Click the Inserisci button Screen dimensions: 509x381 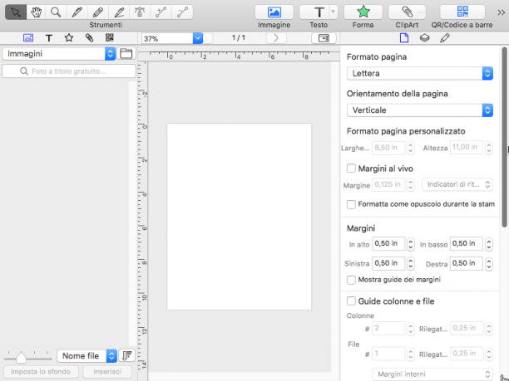[107, 372]
